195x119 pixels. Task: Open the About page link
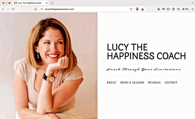click(112, 82)
